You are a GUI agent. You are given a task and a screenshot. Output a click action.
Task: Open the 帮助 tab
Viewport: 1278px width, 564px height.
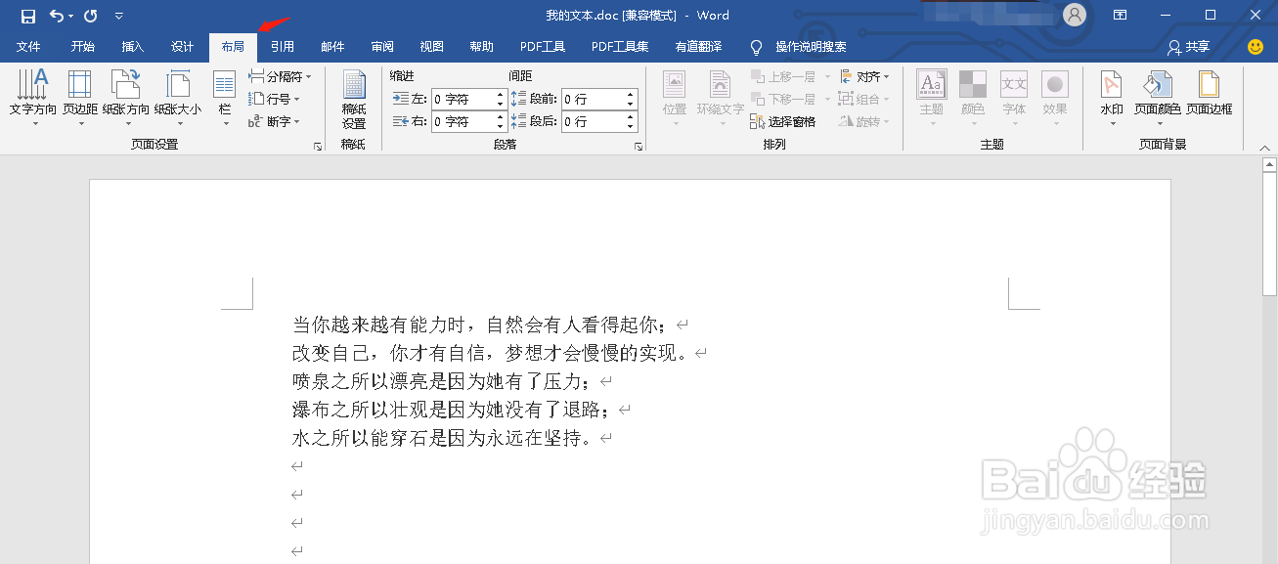tap(482, 47)
